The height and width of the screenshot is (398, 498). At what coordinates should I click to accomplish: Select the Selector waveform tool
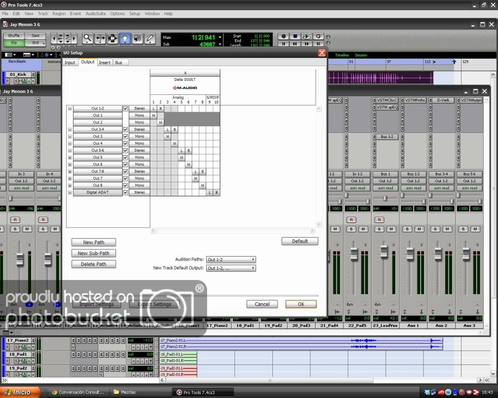[x=113, y=38]
